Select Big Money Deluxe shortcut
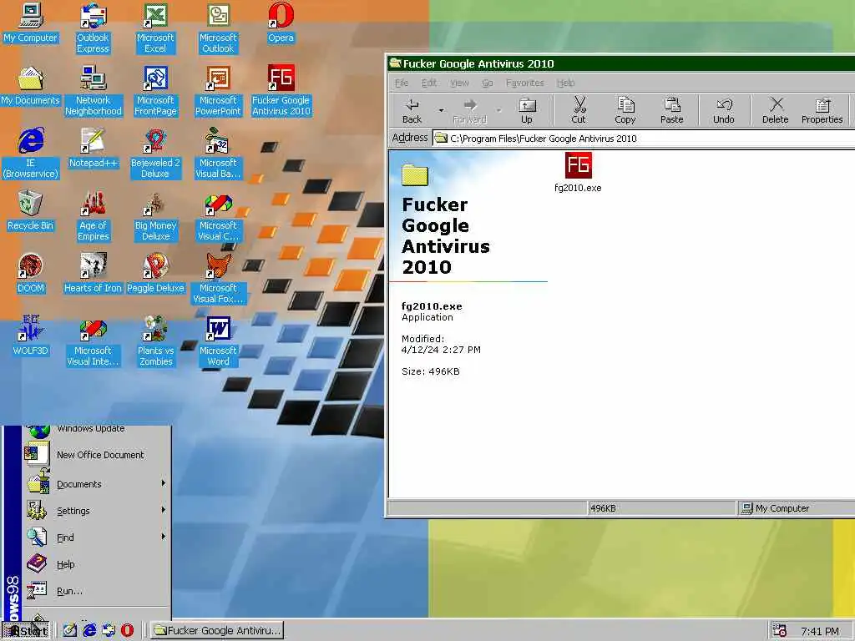Viewport: 855px width, 641px height. (x=155, y=216)
